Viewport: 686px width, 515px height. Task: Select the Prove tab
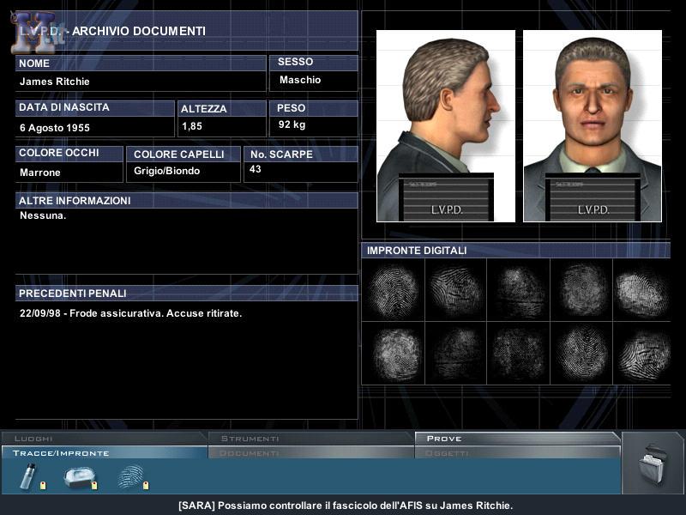(x=517, y=439)
